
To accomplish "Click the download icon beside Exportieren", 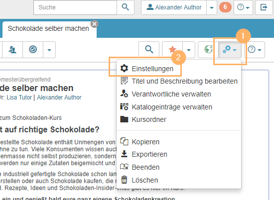I will click(124, 154).
